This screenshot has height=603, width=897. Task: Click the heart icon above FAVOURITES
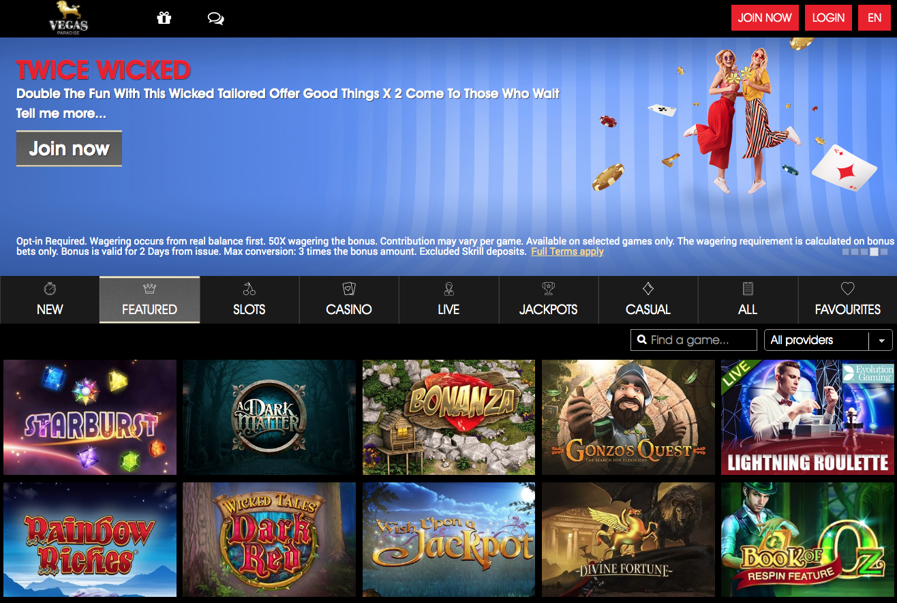[847, 289]
